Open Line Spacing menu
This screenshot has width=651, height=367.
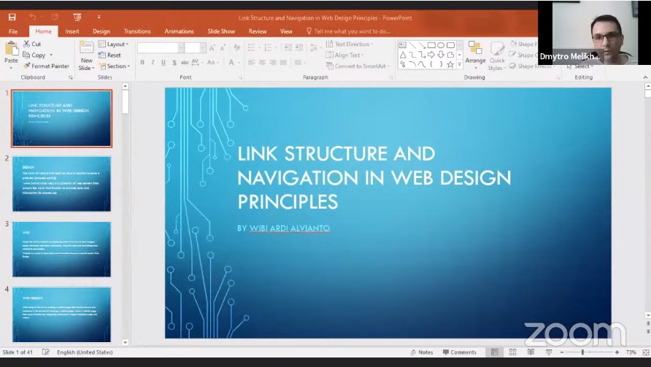click(x=315, y=47)
